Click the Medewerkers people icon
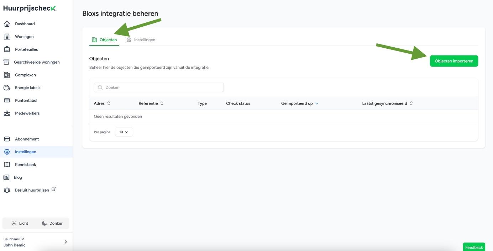 coord(6,113)
